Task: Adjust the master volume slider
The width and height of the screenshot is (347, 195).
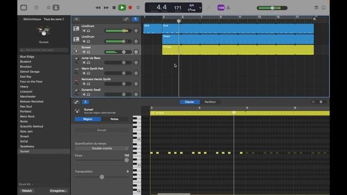Action: pyautogui.click(x=272, y=8)
